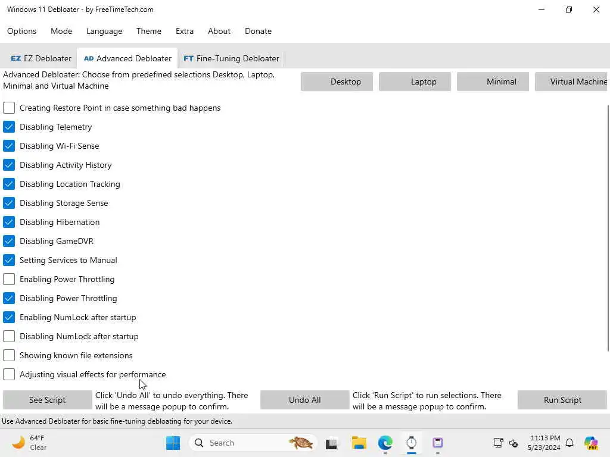Switch to EZ Debloater tab
This screenshot has height=457, width=610.
pyautogui.click(x=41, y=58)
